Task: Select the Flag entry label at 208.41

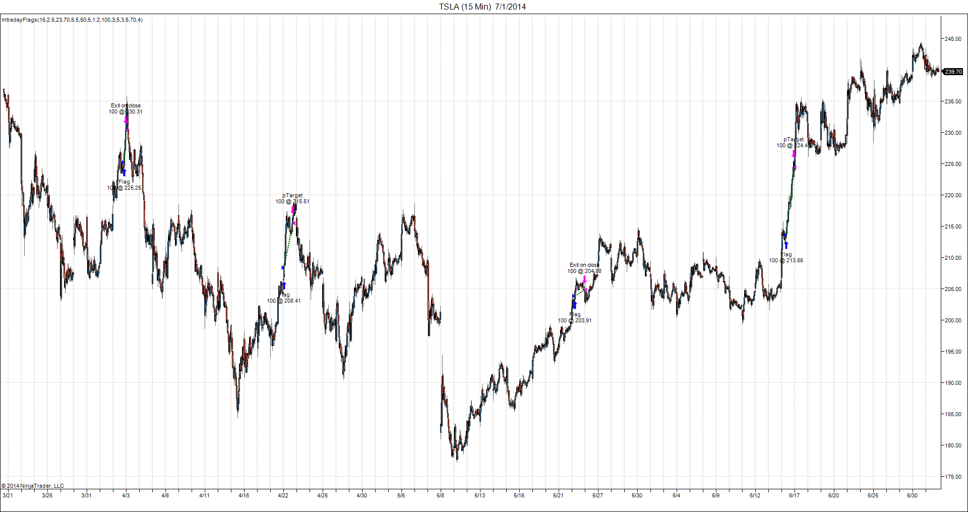Action: pos(284,298)
